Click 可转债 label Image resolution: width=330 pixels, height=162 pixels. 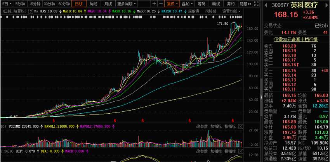pos(211,11)
